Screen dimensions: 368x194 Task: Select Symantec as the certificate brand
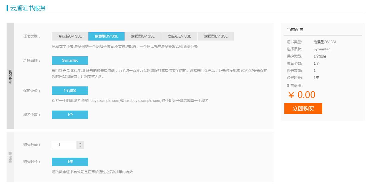coord(70,60)
